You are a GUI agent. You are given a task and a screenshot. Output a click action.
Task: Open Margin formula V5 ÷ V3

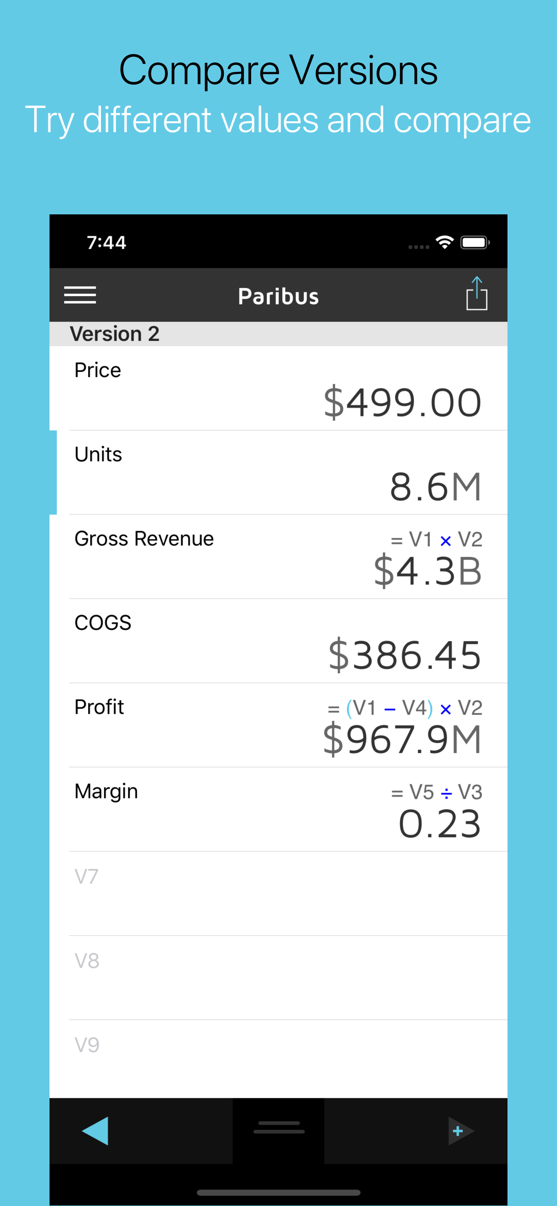click(436, 793)
